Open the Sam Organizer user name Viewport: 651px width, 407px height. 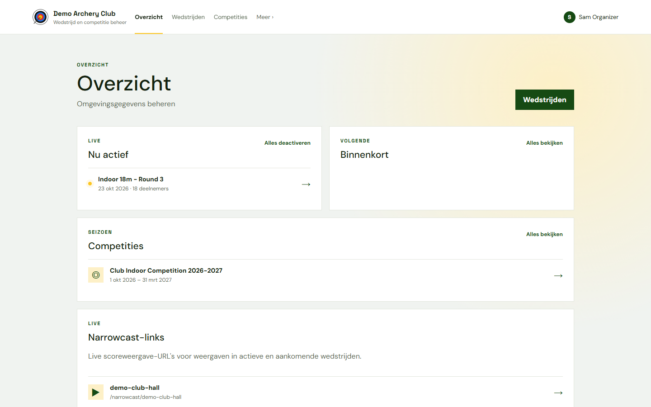599,17
